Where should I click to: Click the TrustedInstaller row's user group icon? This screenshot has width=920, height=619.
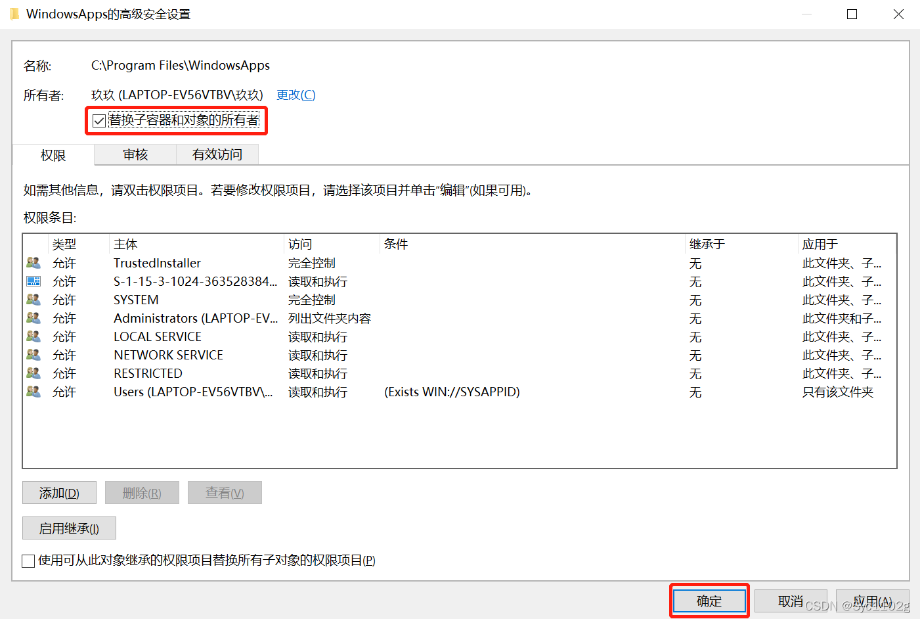pos(33,263)
